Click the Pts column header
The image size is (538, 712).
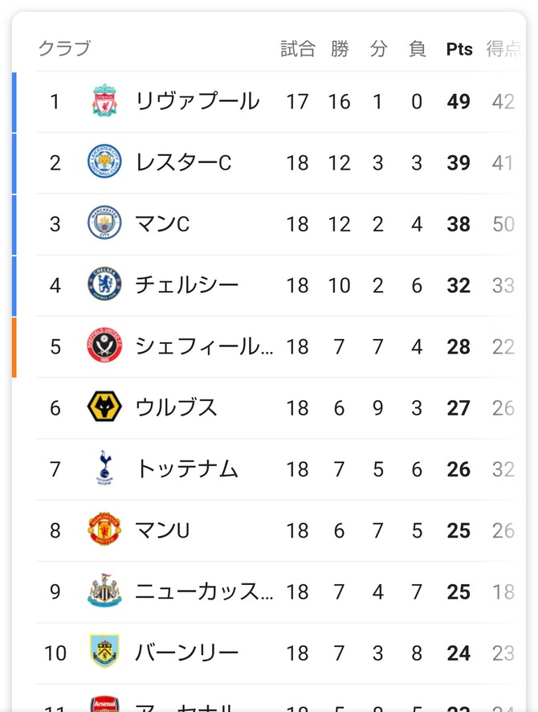(459, 49)
